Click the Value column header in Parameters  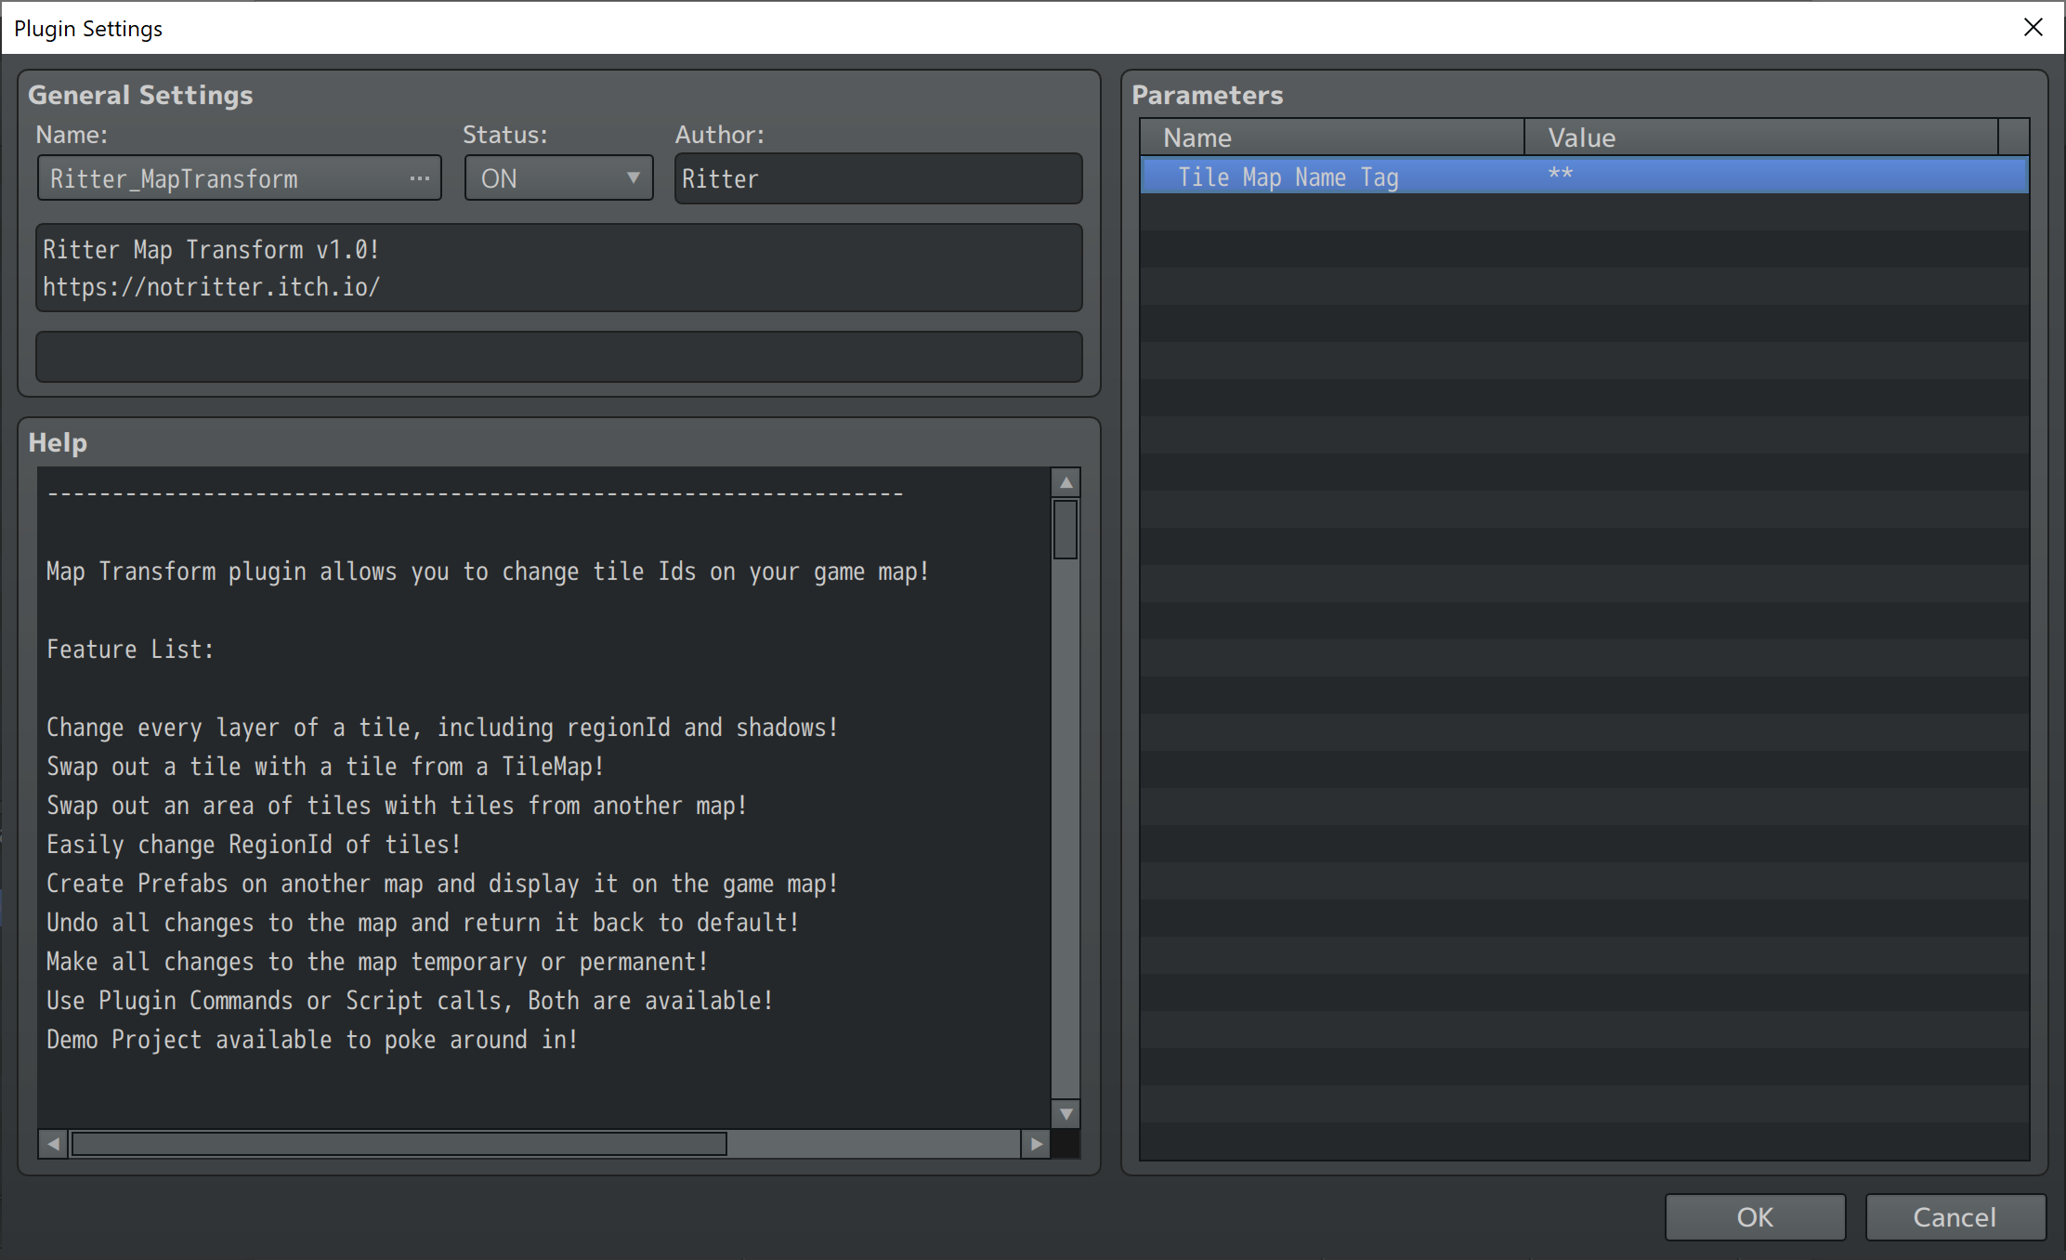click(1761, 138)
